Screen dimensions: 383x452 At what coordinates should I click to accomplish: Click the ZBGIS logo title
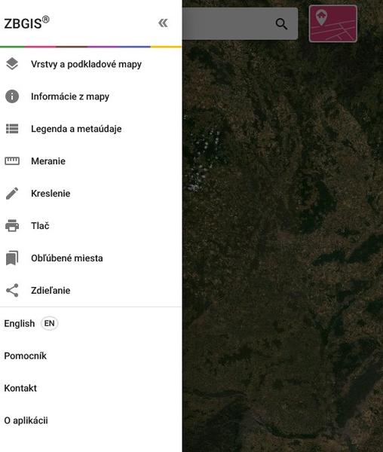26,23
